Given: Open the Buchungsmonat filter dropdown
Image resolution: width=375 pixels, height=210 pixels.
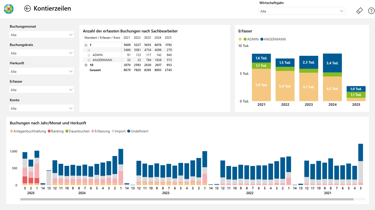Looking at the screenshot, I should click(42, 35).
